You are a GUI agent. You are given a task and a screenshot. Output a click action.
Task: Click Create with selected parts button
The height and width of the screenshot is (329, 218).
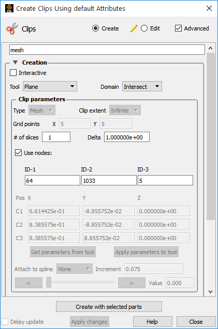109,307
